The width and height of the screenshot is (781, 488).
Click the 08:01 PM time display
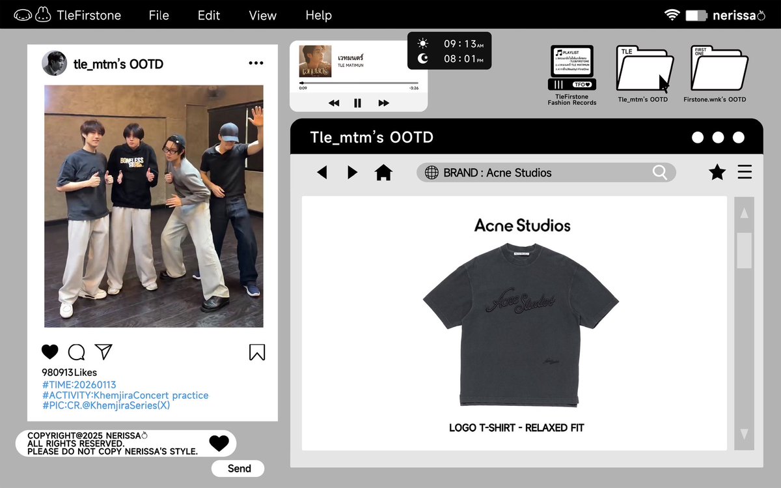click(x=463, y=59)
